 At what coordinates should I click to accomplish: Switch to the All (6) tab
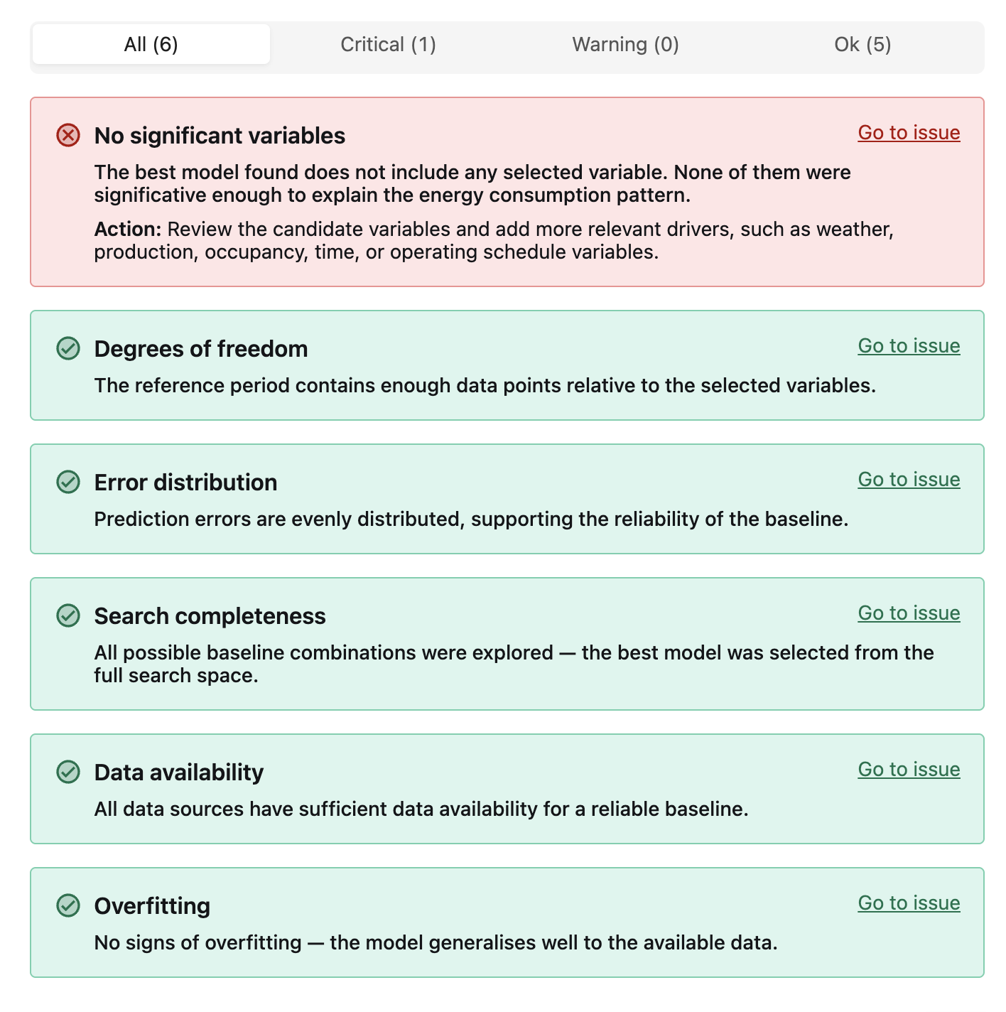click(151, 44)
